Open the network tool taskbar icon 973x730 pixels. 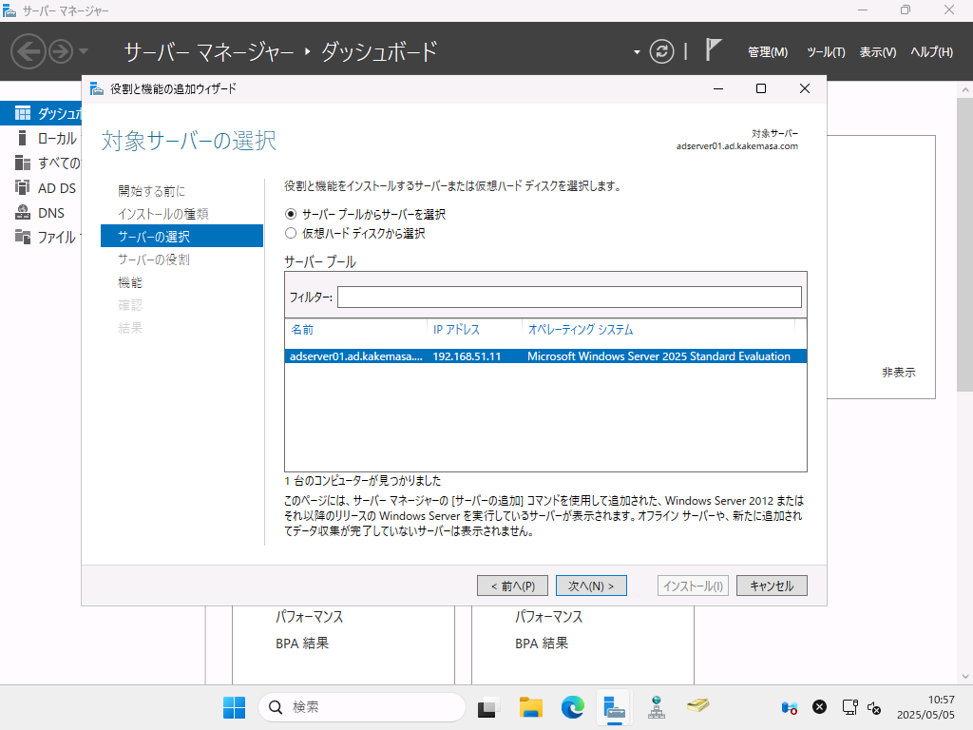tap(657, 707)
